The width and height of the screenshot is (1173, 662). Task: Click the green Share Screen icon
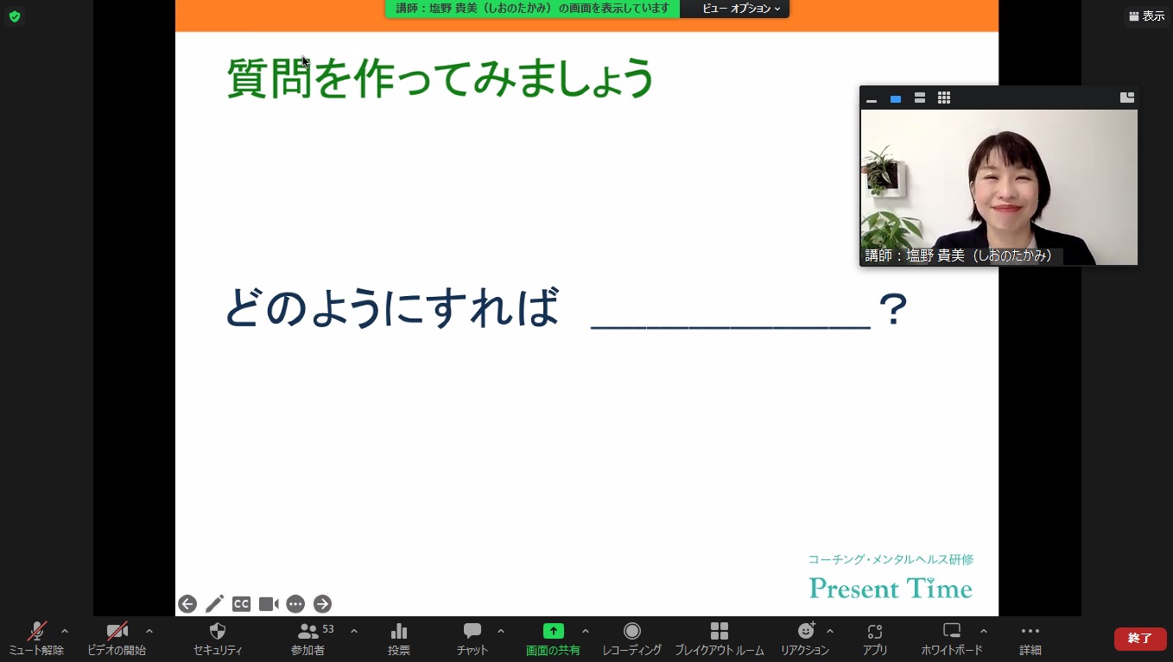[x=553, y=632]
